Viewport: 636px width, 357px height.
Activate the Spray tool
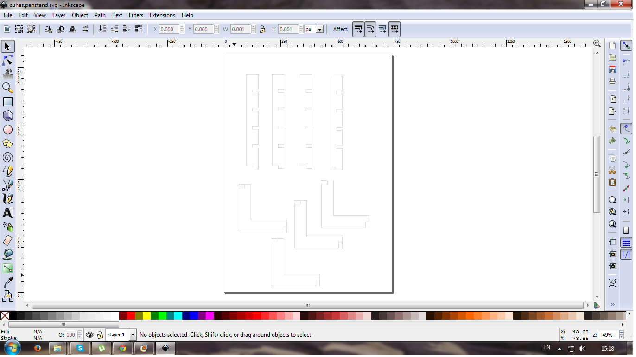coord(8,227)
